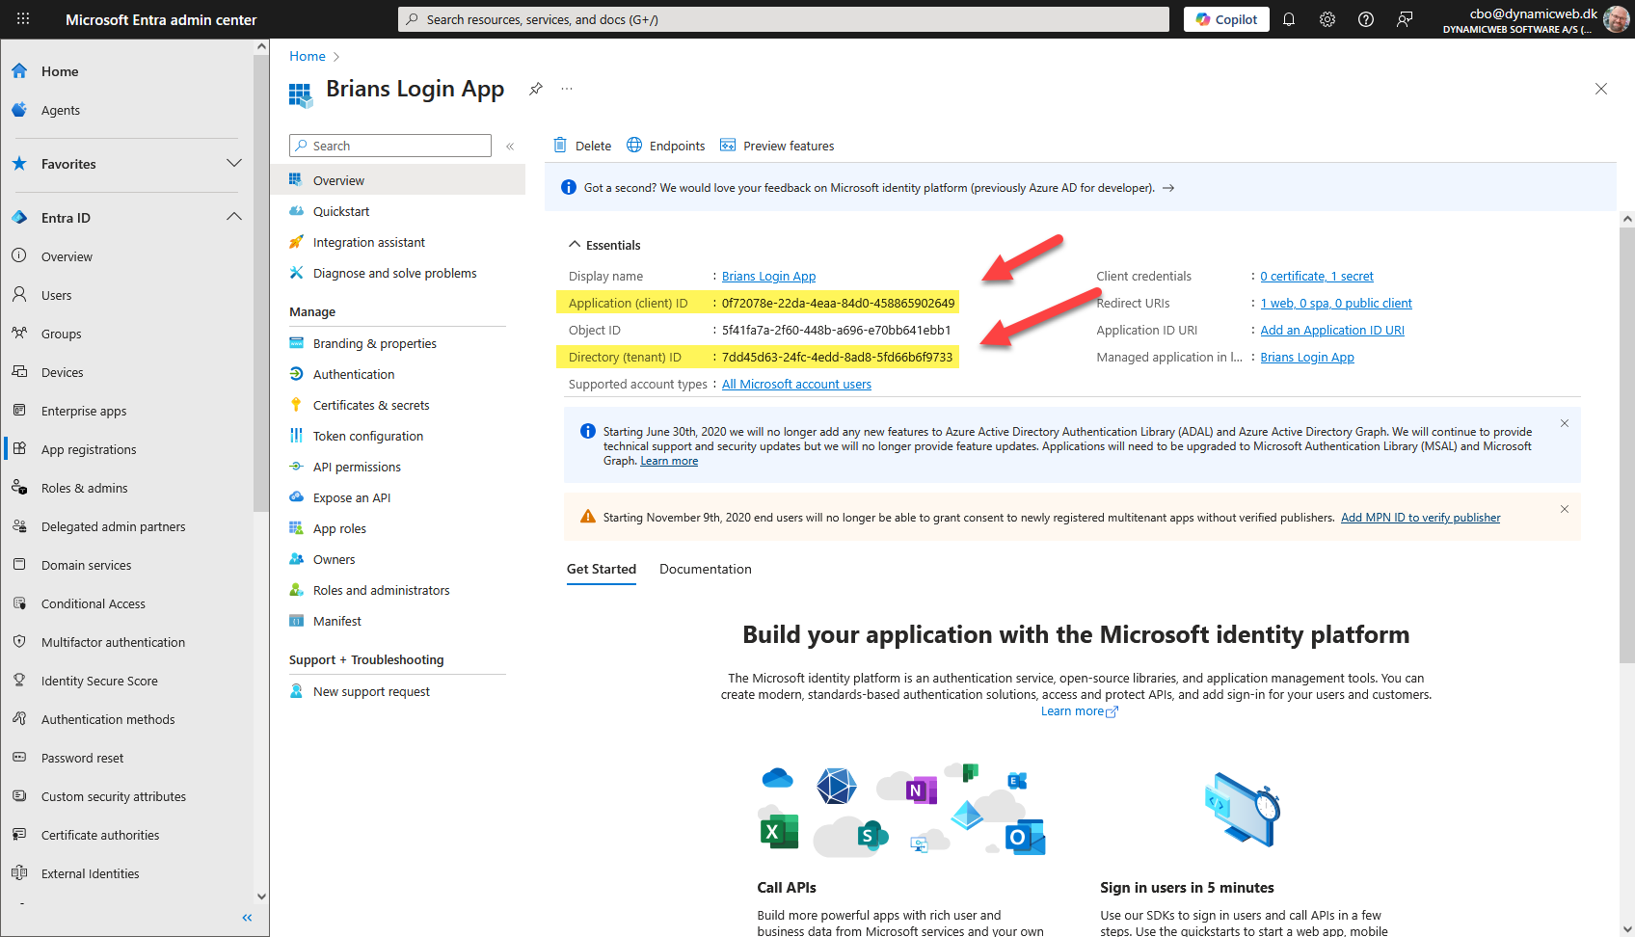Open the All Microsoft account users link
The width and height of the screenshot is (1635, 937).
(796, 384)
